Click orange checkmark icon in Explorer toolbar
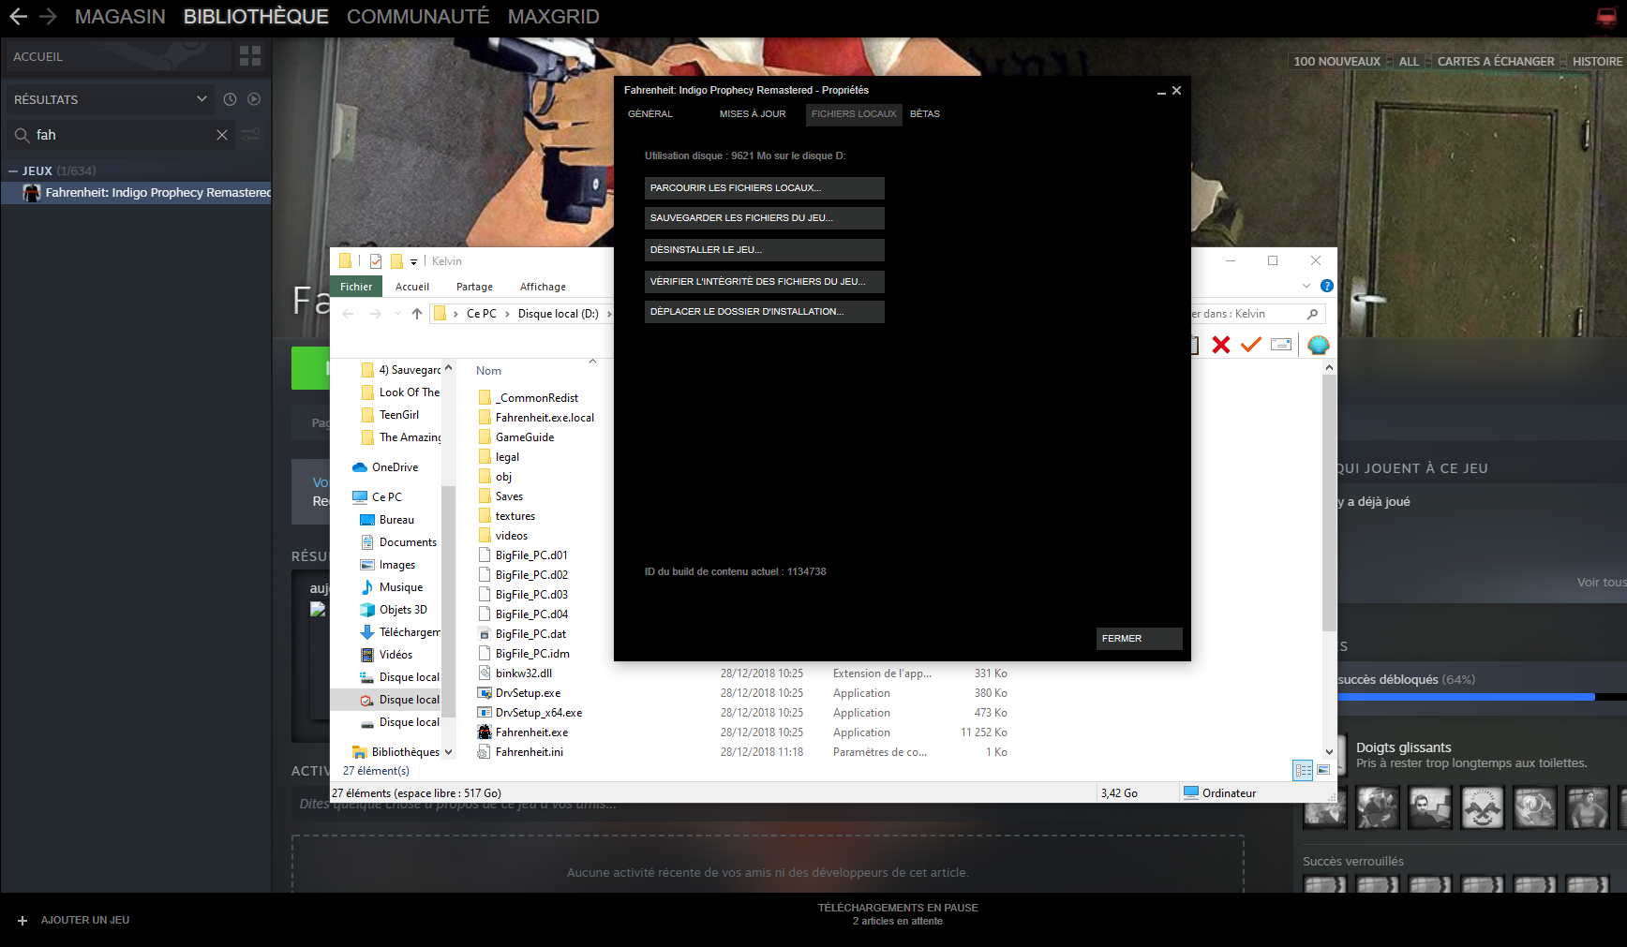This screenshot has width=1627, height=947. click(1251, 345)
